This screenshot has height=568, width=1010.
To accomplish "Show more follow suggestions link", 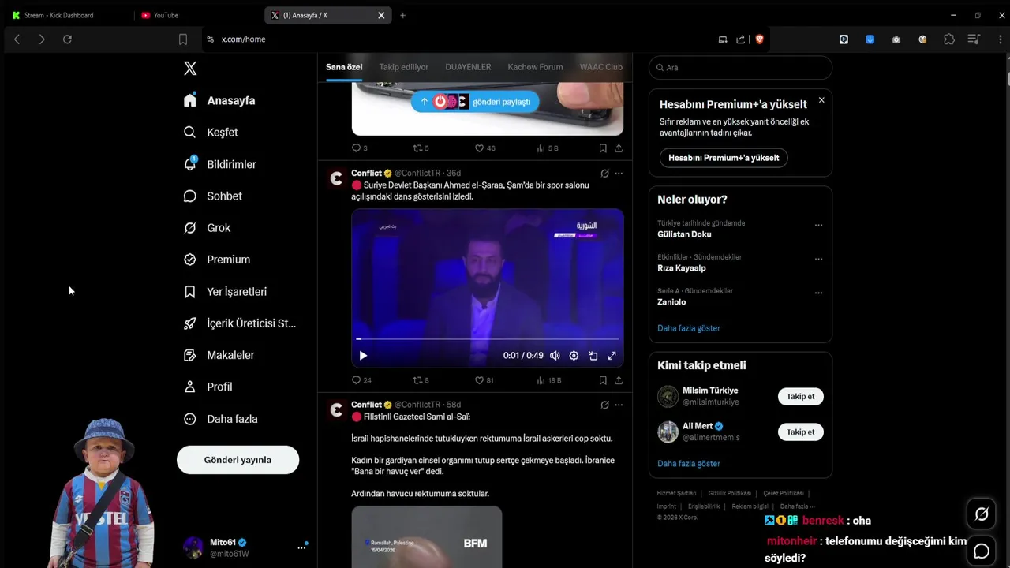I will pos(689,464).
